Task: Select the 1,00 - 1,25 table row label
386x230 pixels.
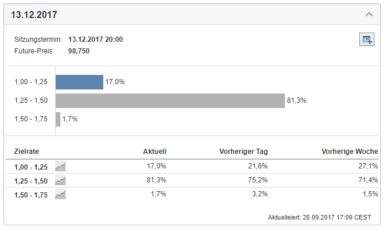Action: tap(31, 167)
